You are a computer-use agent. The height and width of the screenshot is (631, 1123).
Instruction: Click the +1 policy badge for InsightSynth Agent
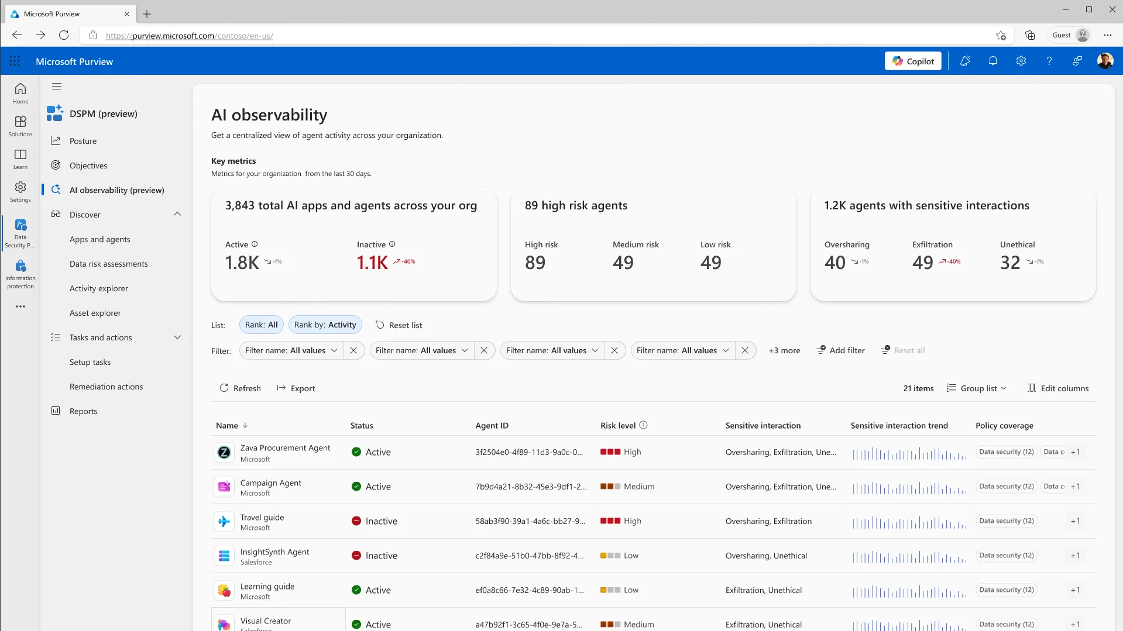click(x=1076, y=556)
